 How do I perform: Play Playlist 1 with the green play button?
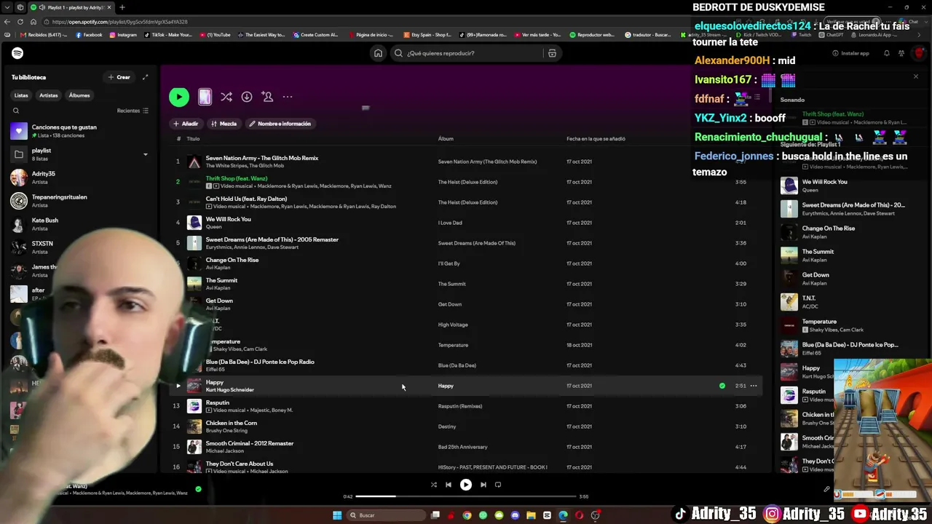(179, 97)
